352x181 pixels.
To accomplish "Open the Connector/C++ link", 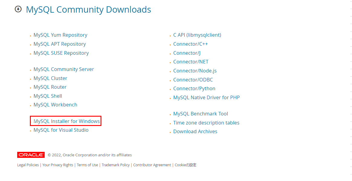I will tap(190, 44).
